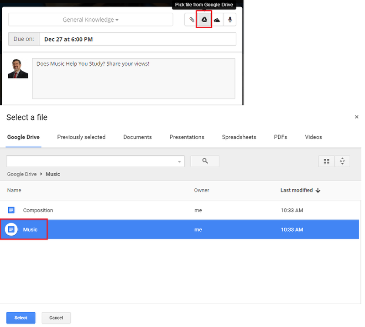Click 10:33 AM in the Composition row

pos(292,210)
